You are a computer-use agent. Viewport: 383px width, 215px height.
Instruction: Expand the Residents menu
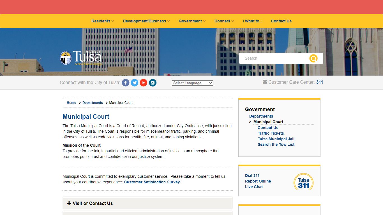[103, 21]
